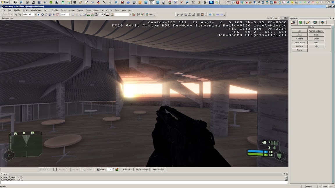This screenshot has height=188, width=335.
Task: Open the Select All filter dropdown
Action: click(x=35, y=15)
